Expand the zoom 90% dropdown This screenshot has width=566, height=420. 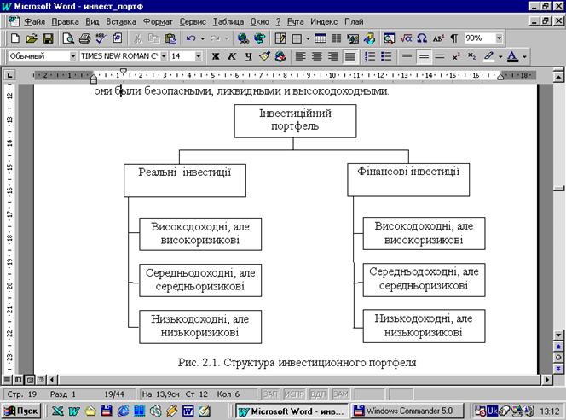coord(499,38)
